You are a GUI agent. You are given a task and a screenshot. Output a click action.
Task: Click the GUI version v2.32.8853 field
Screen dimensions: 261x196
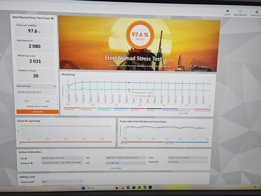point(126,163)
